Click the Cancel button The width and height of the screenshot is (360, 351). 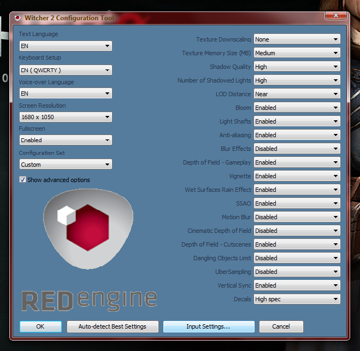(x=281, y=326)
